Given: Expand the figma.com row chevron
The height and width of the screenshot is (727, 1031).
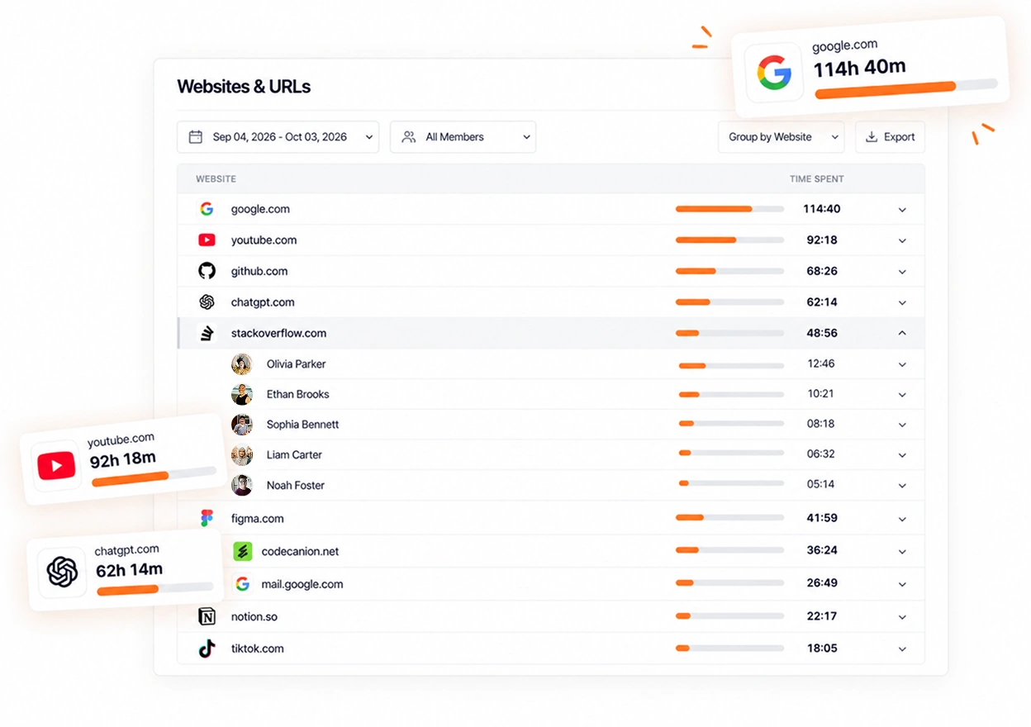Looking at the screenshot, I should [902, 520].
